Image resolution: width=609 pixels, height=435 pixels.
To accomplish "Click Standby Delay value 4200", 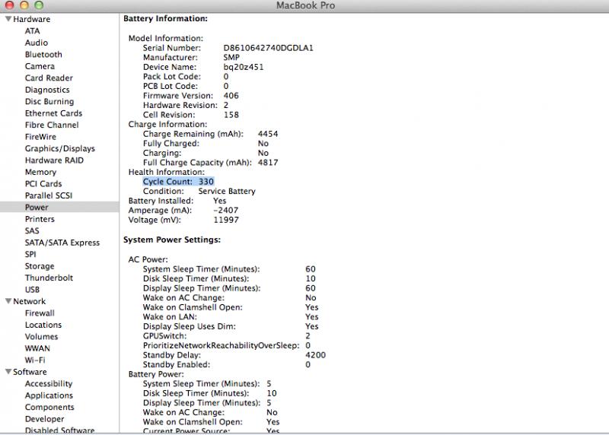I will click(315, 355).
